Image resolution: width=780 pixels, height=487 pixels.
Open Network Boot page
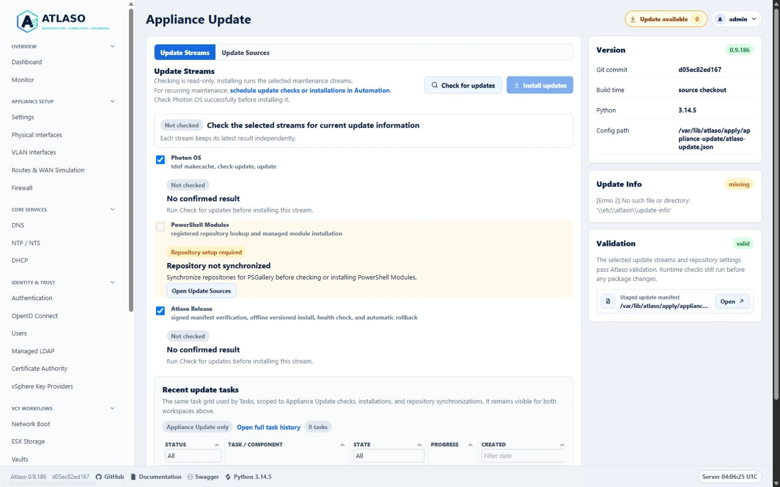[31, 424]
